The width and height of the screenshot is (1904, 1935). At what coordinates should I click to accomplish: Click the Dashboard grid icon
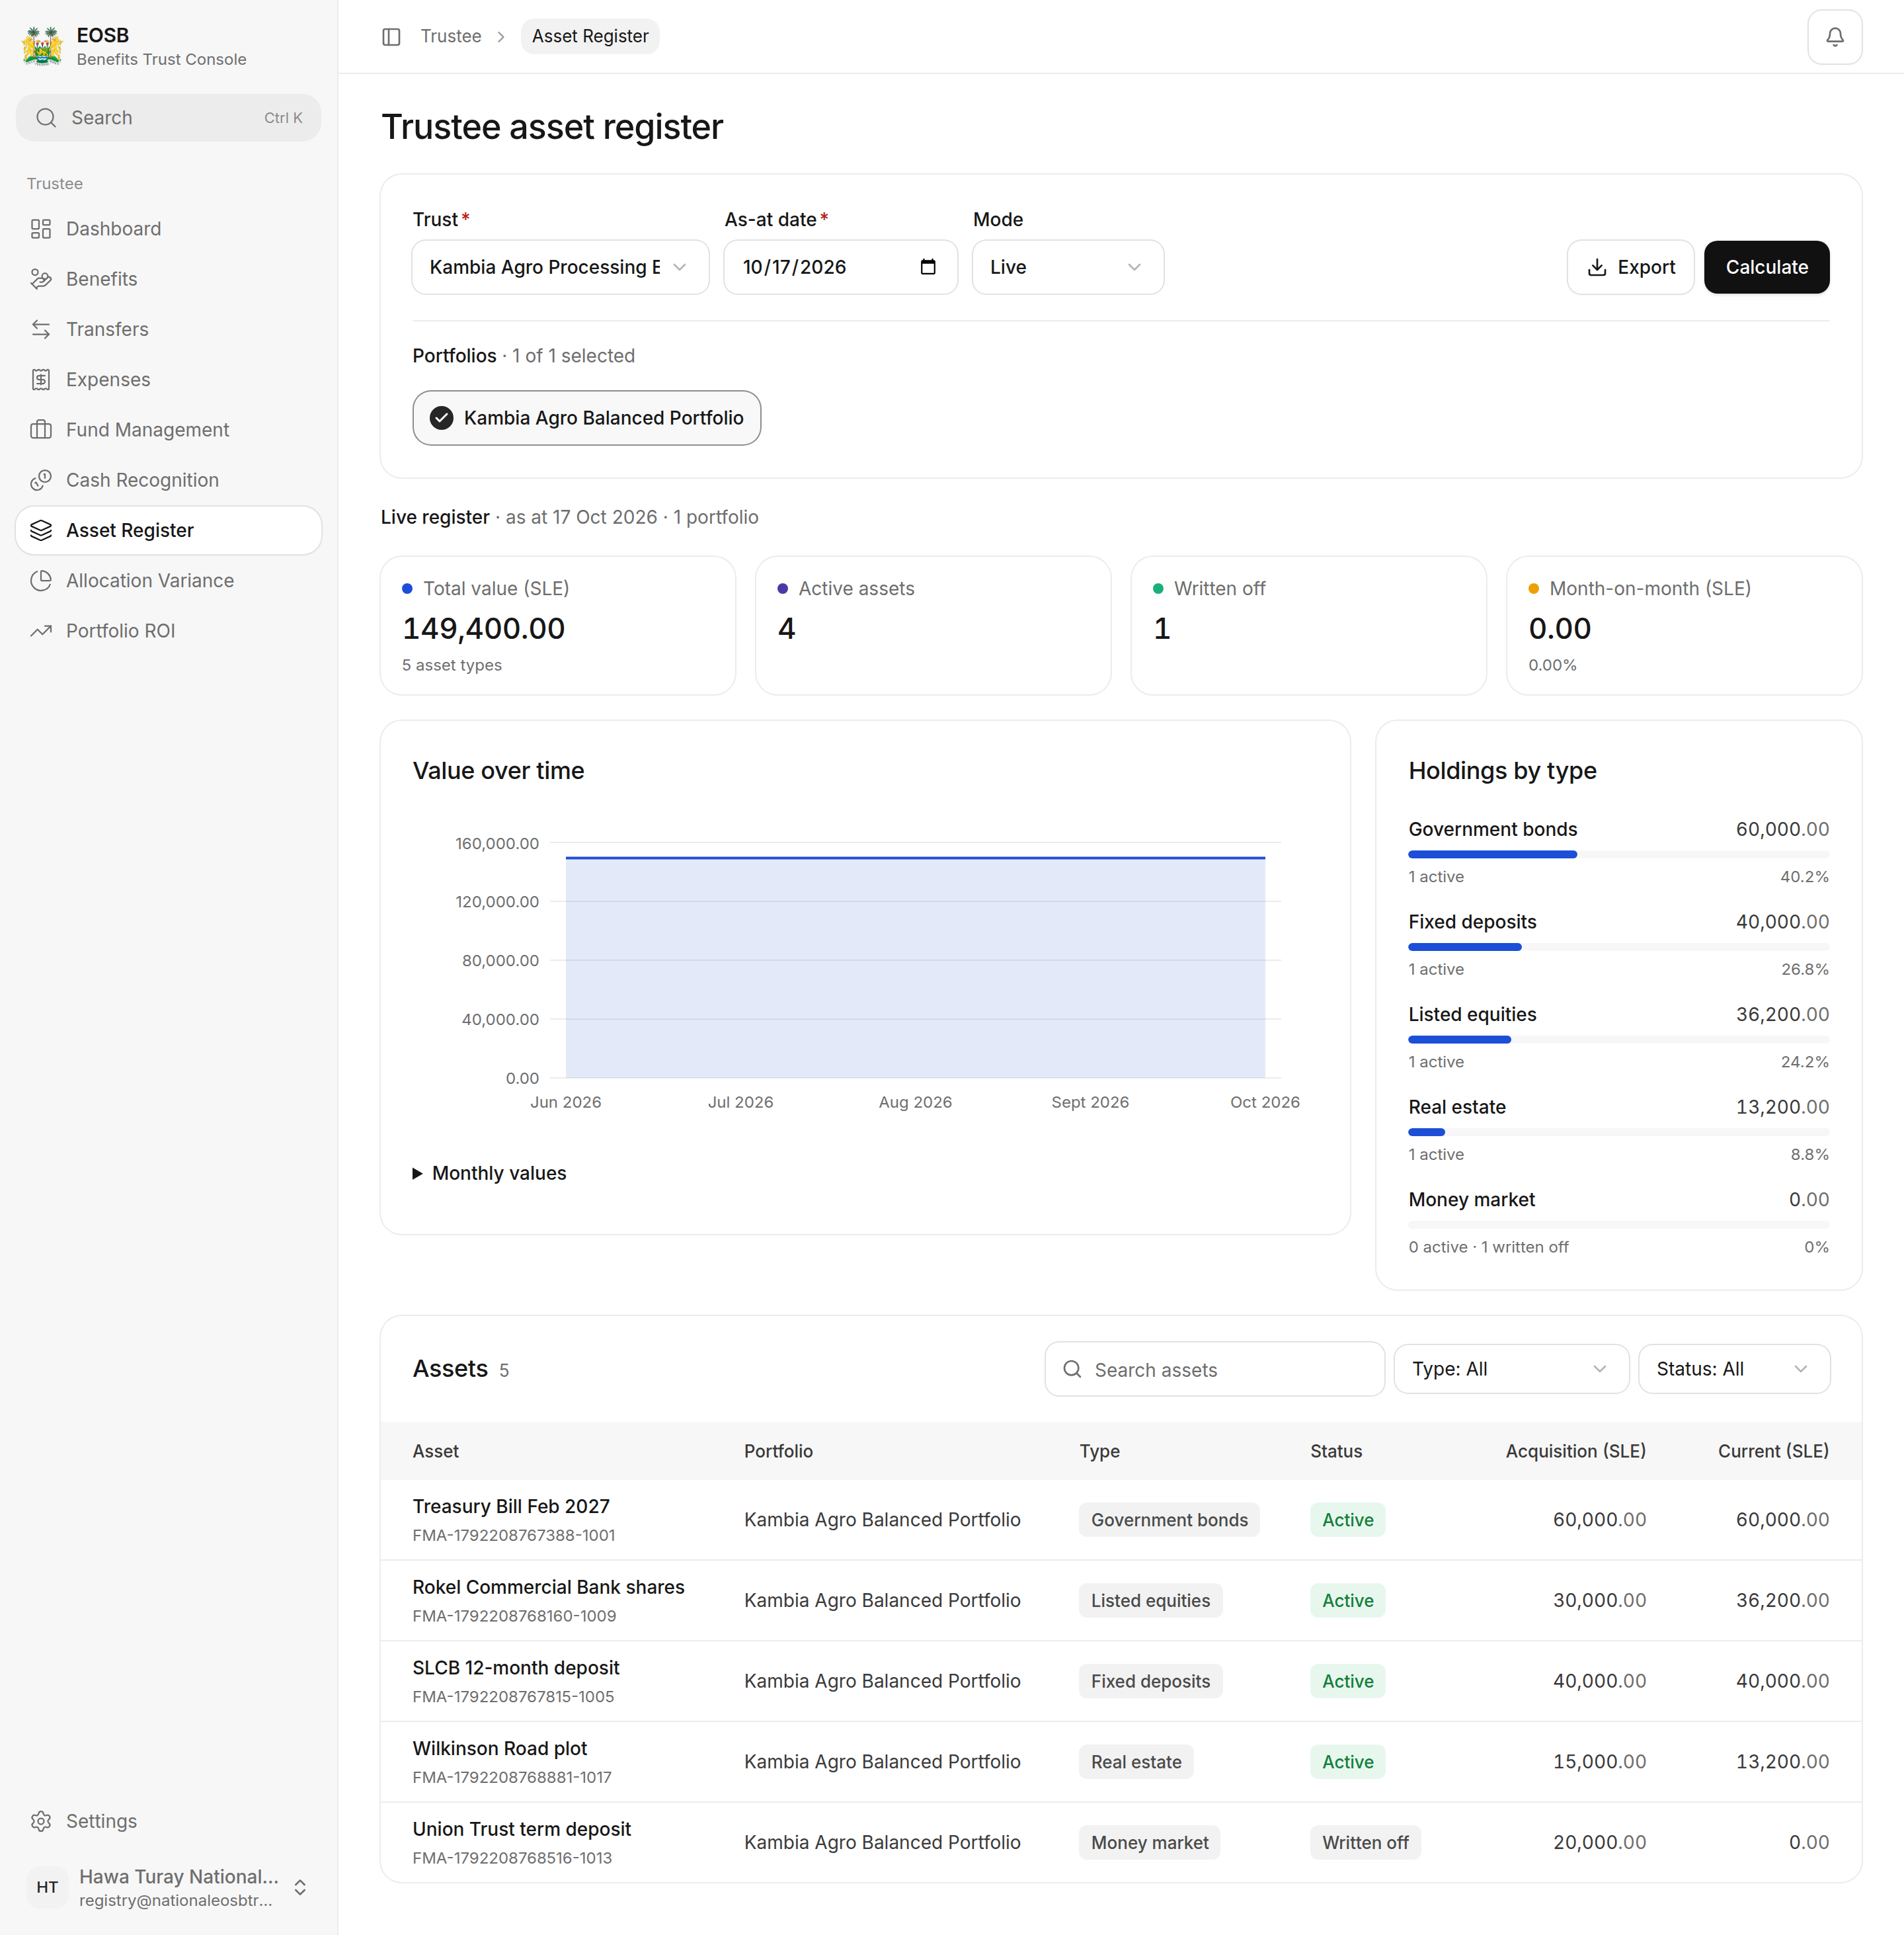pyautogui.click(x=41, y=229)
